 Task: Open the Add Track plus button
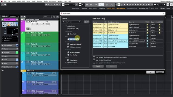(x=22, y=17)
